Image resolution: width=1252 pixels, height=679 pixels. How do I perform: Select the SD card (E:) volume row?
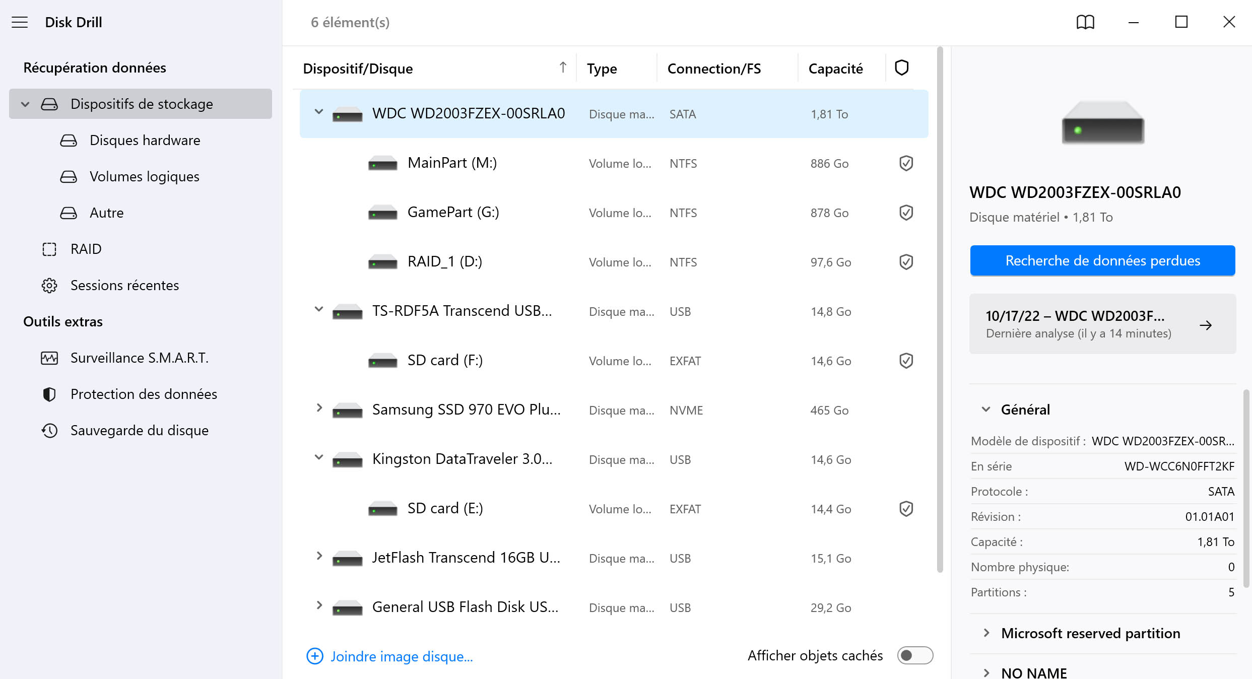tap(614, 509)
